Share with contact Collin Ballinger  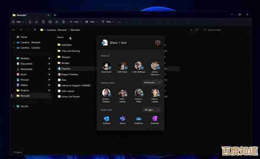tap(139, 67)
